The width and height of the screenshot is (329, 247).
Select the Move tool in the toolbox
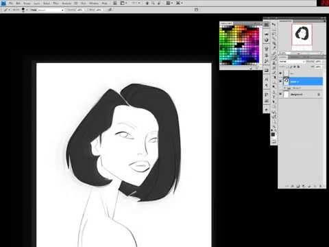point(274,25)
